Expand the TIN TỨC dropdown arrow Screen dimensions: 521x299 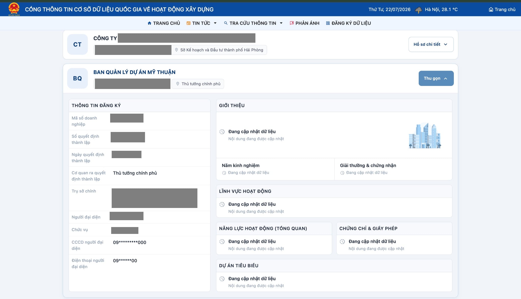point(215,23)
